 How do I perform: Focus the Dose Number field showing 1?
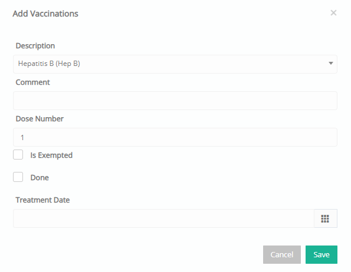pyautogui.click(x=175, y=137)
